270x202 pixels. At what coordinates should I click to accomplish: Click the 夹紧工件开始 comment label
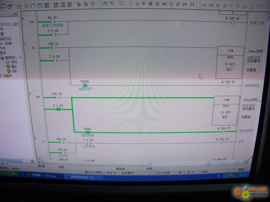(53, 26)
